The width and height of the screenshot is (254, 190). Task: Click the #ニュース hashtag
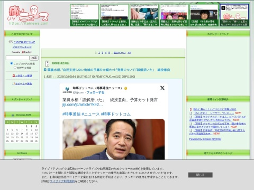(x=90, y=114)
